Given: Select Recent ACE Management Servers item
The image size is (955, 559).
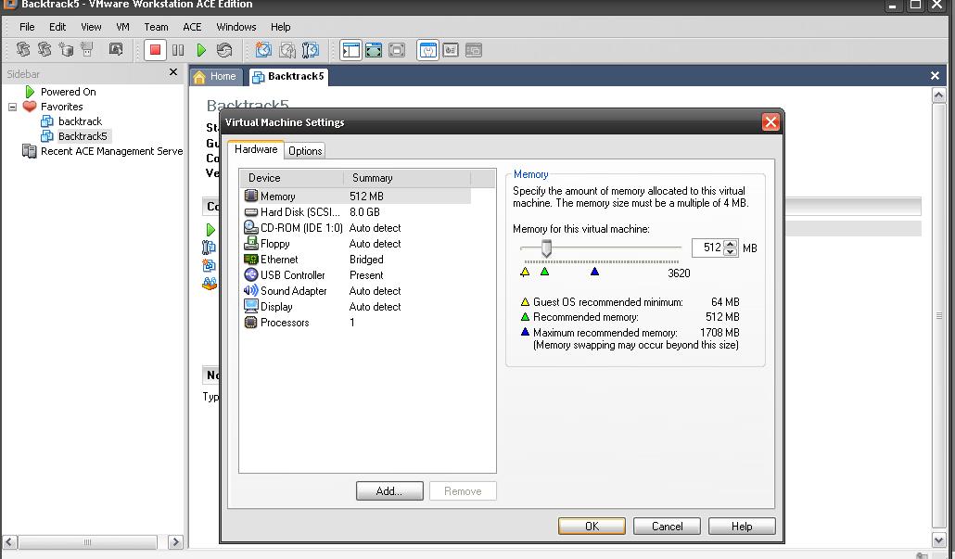Looking at the screenshot, I should [x=111, y=151].
